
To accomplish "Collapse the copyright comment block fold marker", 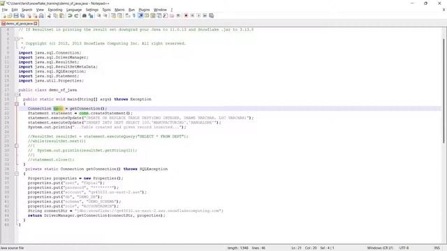I will tap(17, 39).
